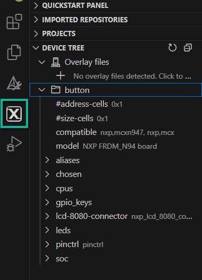Image resolution: width=202 pixels, height=280 pixels.
Task: Expand the lcd-8080-connector node
Action: point(47,216)
